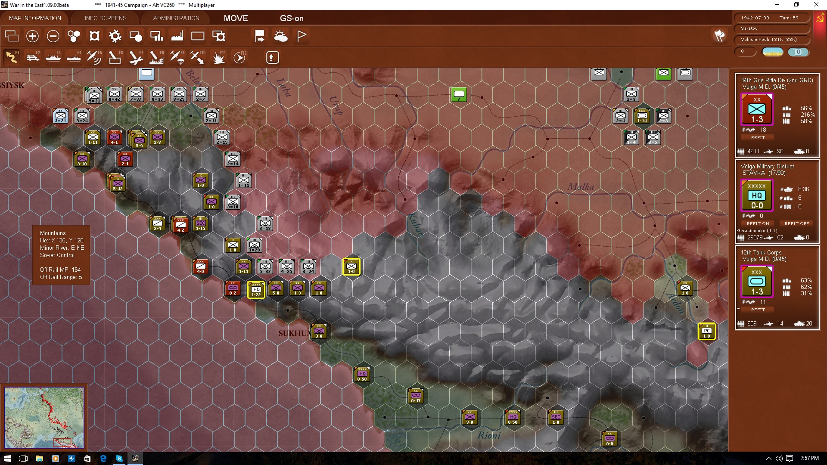The width and height of the screenshot is (827, 465).
Task: Click the rectangle with bar chart icon
Action: coord(156,36)
